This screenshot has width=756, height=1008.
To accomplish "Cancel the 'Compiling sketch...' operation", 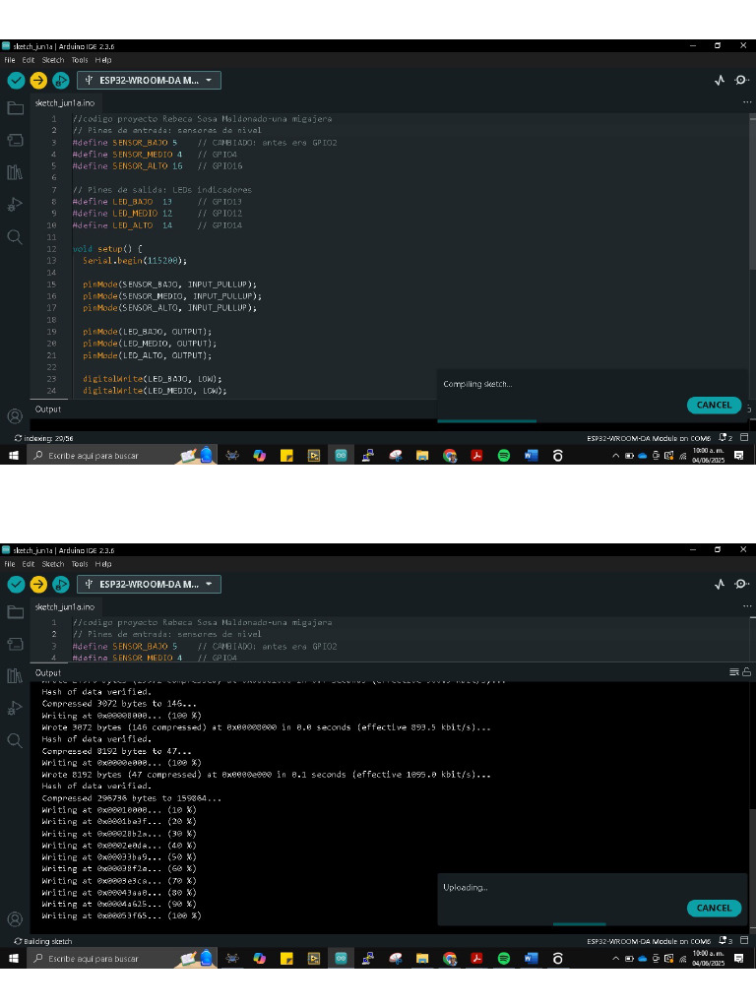I will tap(714, 405).
